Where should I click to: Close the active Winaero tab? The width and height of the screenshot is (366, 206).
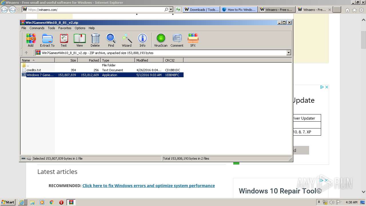(329, 9)
